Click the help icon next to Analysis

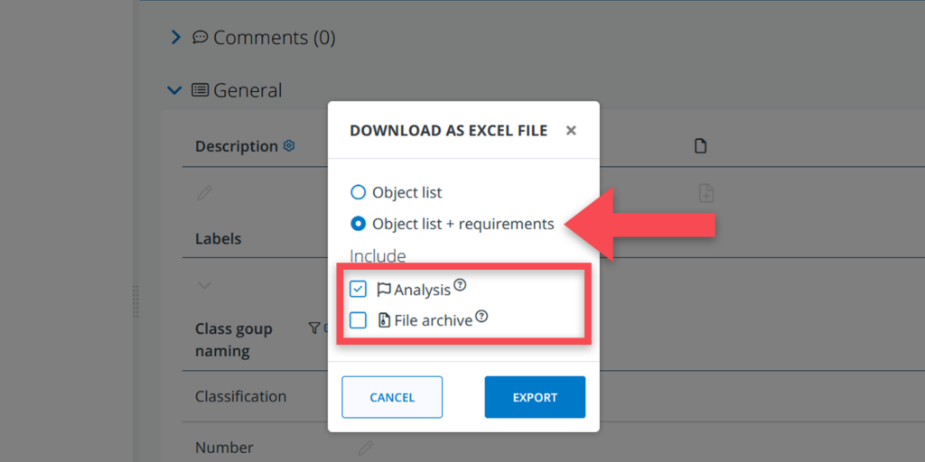pyautogui.click(x=461, y=285)
